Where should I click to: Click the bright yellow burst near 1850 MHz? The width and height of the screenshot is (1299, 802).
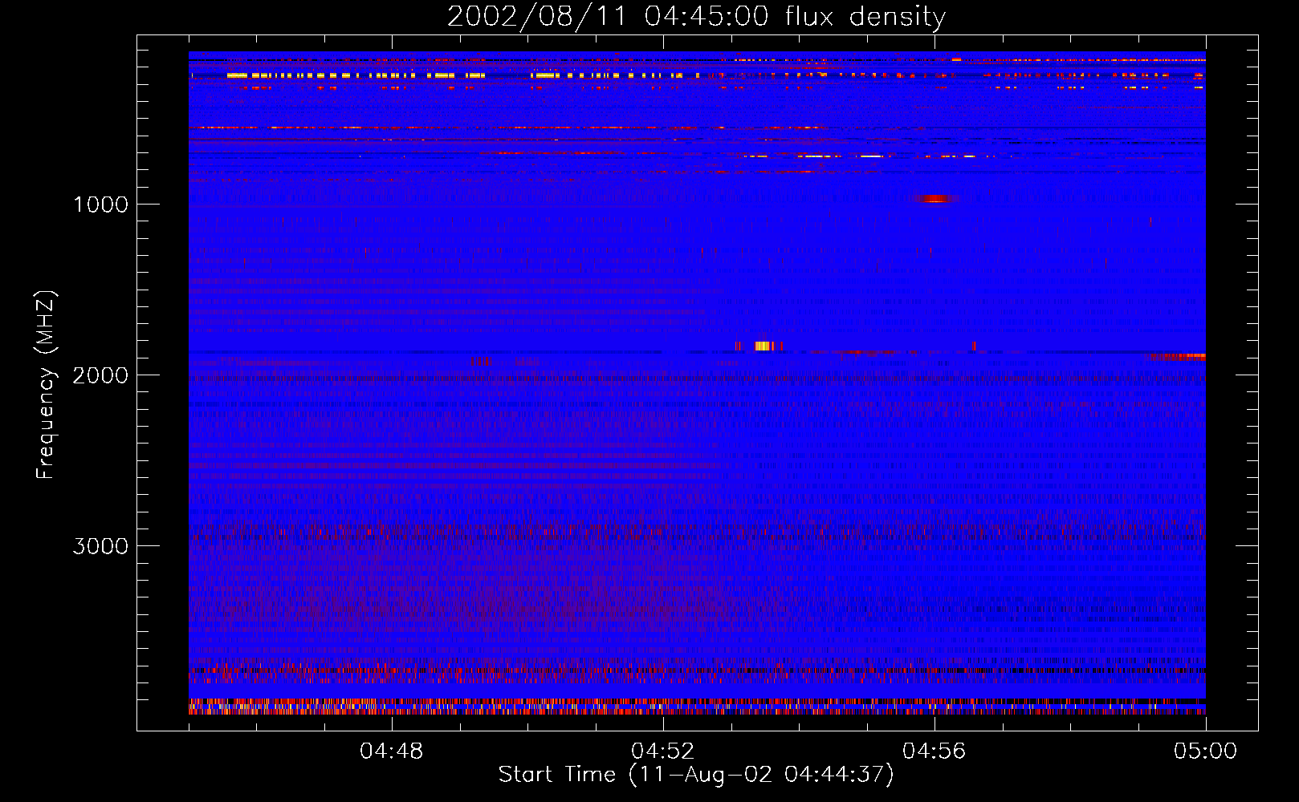click(x=763, y=346)
